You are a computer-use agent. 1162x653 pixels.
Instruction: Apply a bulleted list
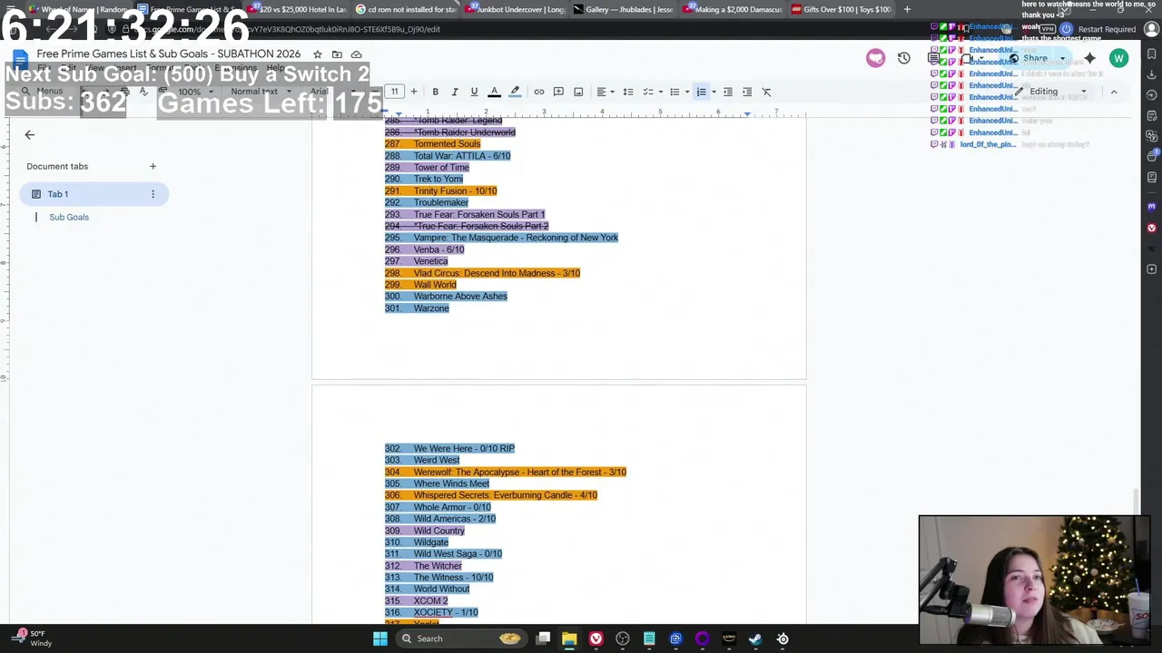coord(675,92)
